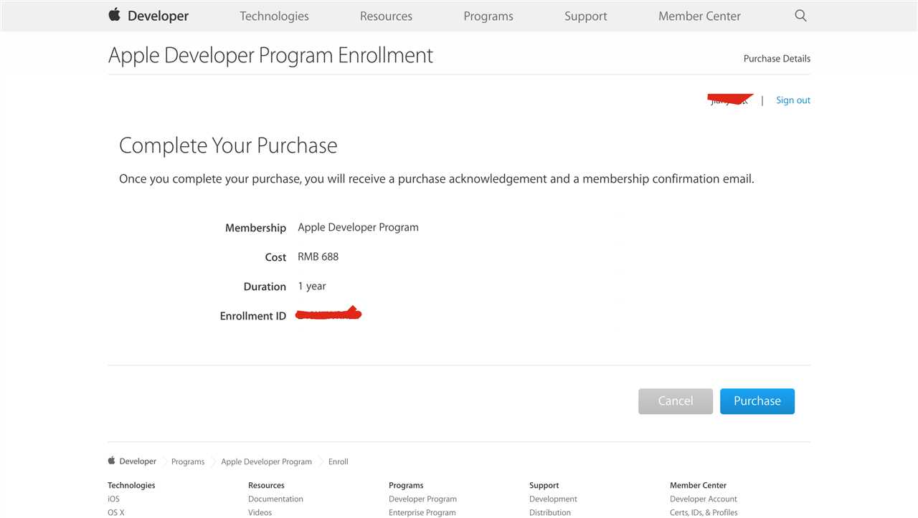Open Distribution link in footer
The image size is (918, 518).
tap(550, 512)
